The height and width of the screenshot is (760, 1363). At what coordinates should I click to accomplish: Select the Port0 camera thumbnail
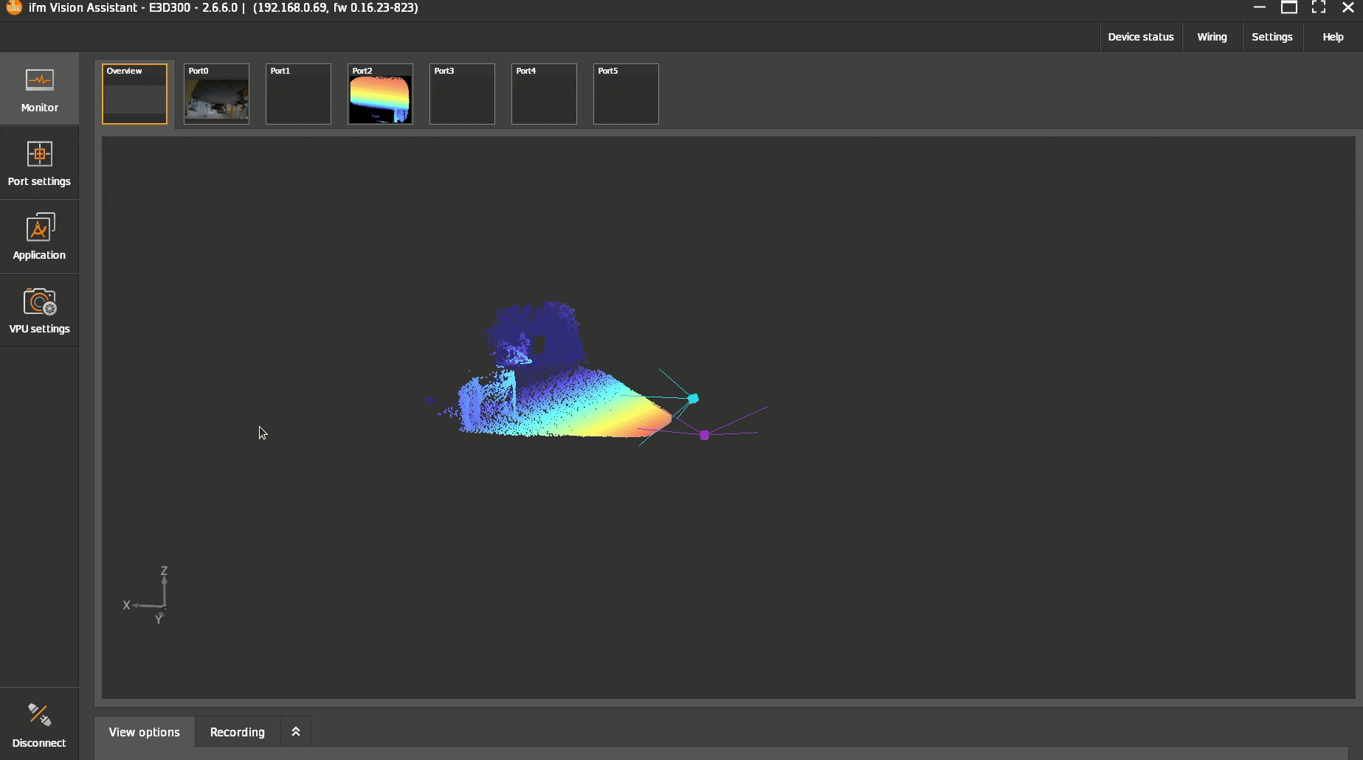(x=216, y=94)
